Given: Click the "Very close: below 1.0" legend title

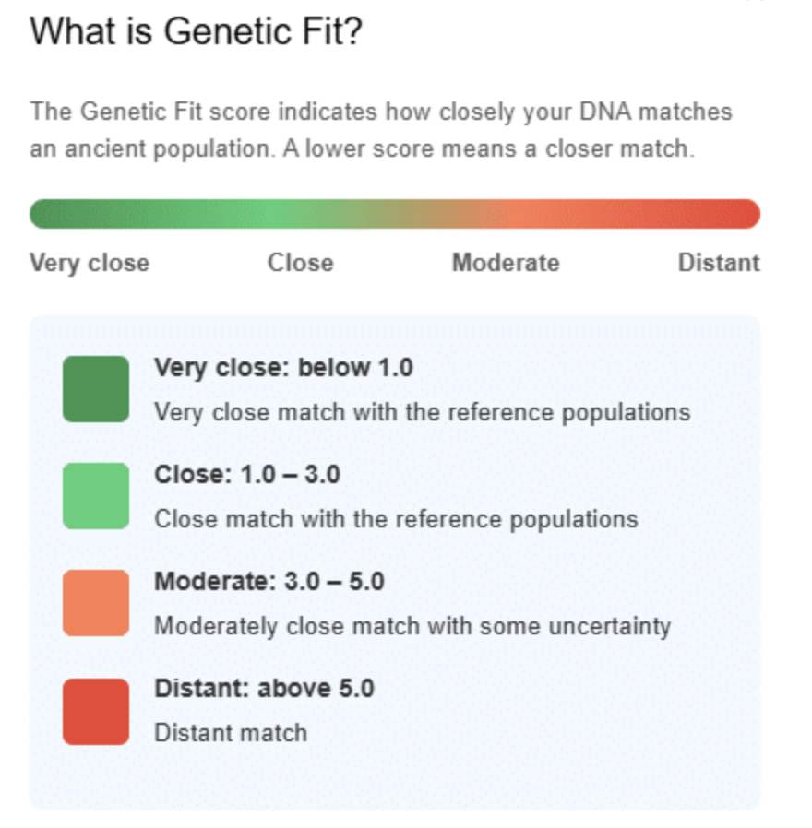Looking at the screenshot, I should pyautogui.click(x=283, y=368).
